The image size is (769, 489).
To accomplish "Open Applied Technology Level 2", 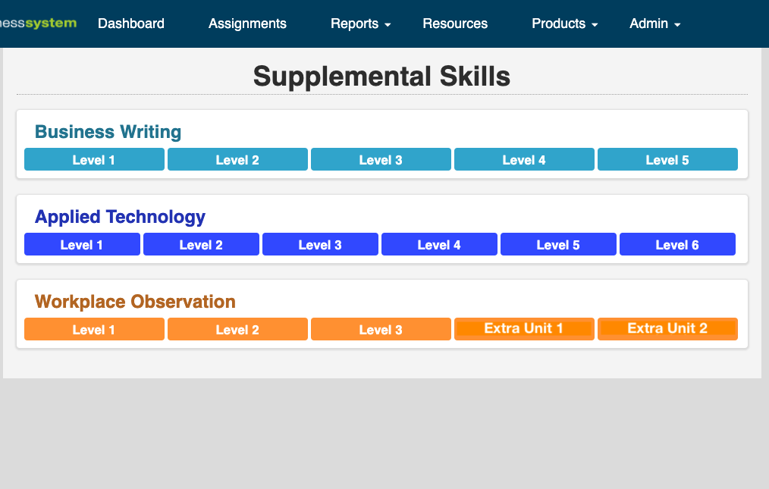I will (201, 244).
